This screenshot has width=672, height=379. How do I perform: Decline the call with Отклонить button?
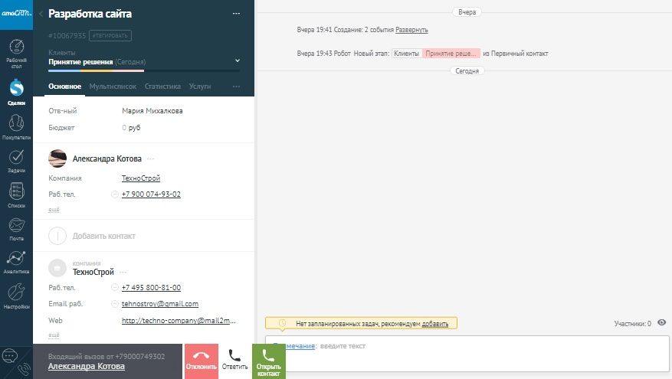coord(201,361)
